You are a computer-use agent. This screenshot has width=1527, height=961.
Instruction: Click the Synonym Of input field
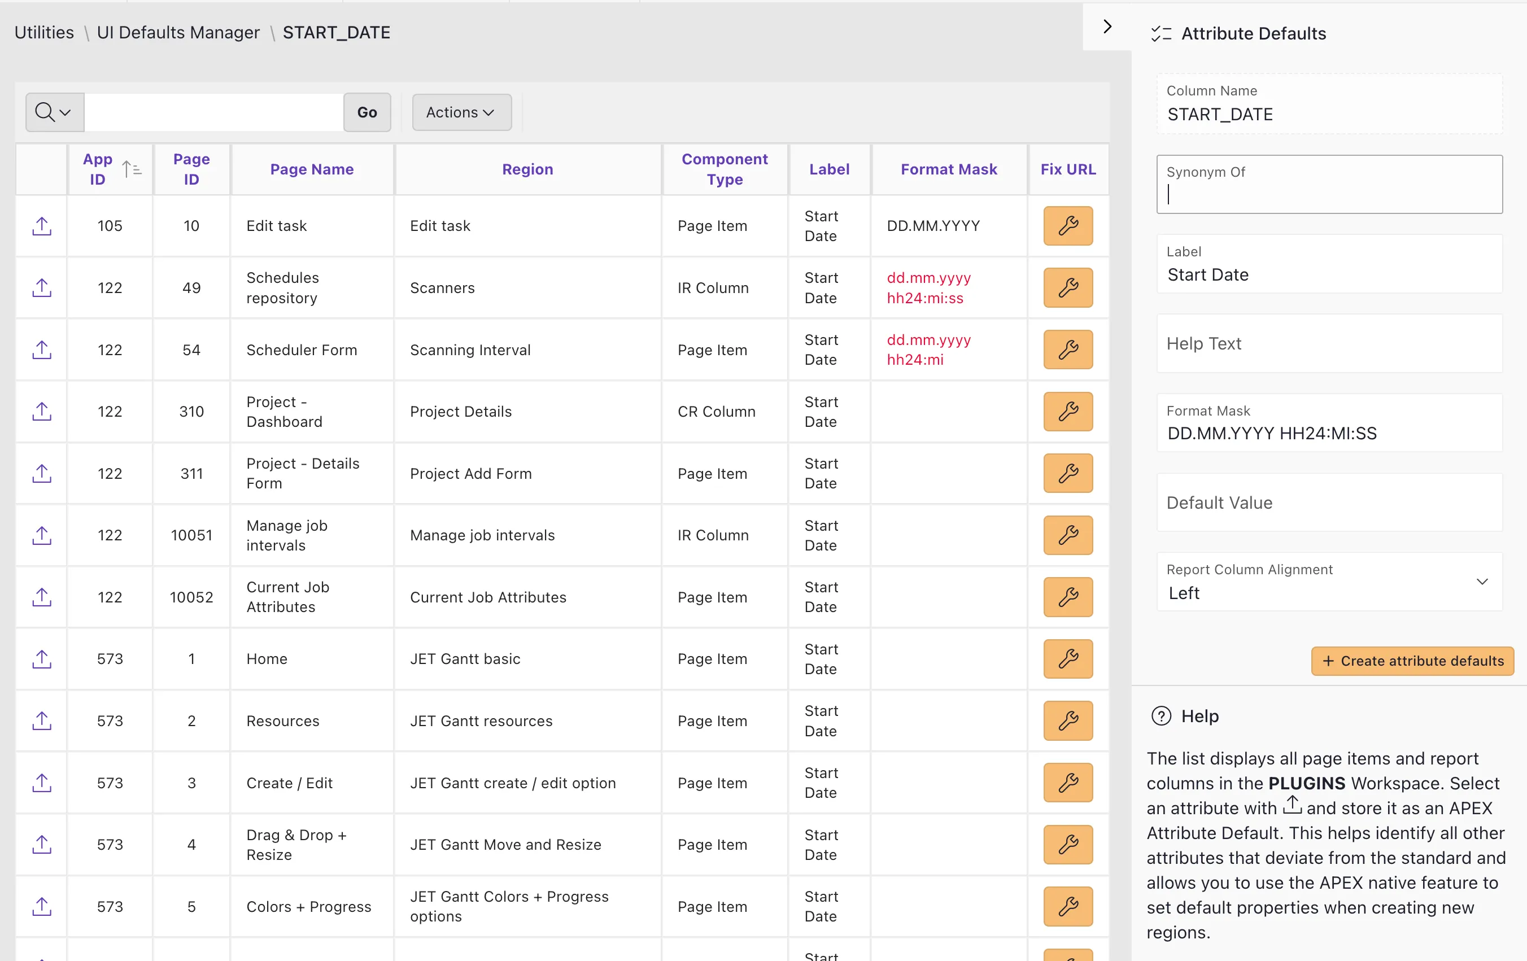click(x=1329, y=194)
